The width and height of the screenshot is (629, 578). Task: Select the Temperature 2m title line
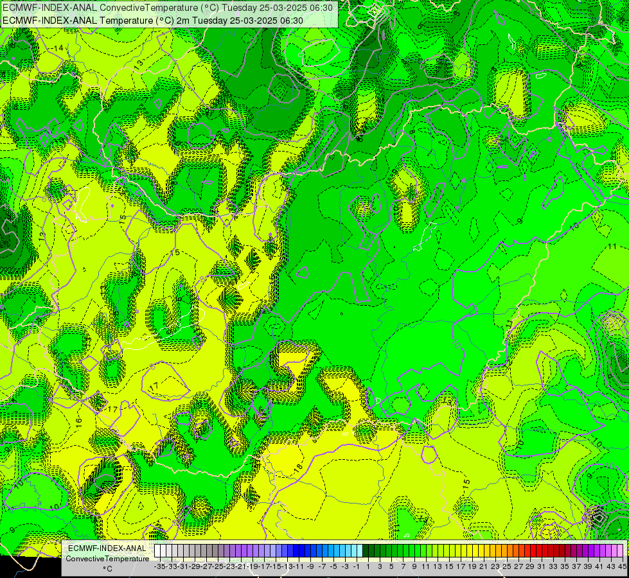point(153,21)
